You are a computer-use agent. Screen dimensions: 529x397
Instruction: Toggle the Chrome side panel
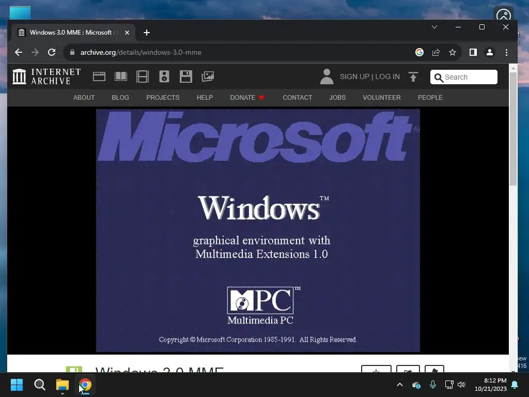point(473,52)
